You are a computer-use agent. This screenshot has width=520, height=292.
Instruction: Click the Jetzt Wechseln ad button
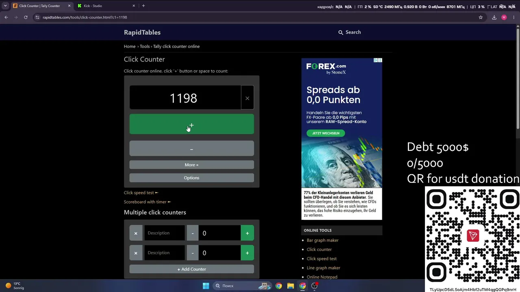tap(325, 133)
